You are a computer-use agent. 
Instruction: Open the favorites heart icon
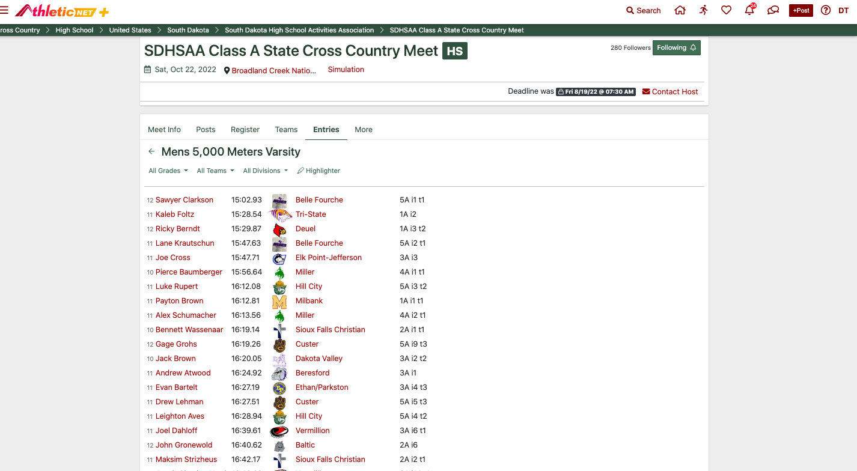point(726,10)
